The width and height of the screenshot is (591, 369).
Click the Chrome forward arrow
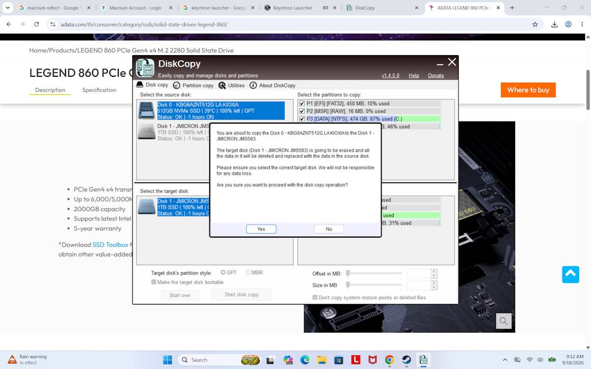(23, 24)
